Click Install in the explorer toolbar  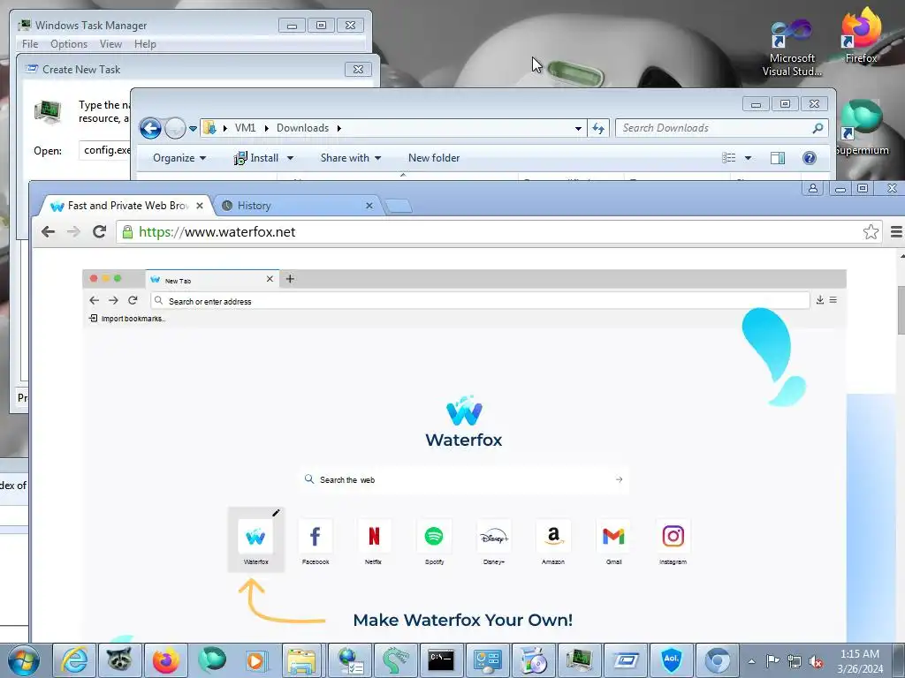[x=257, y=158]
